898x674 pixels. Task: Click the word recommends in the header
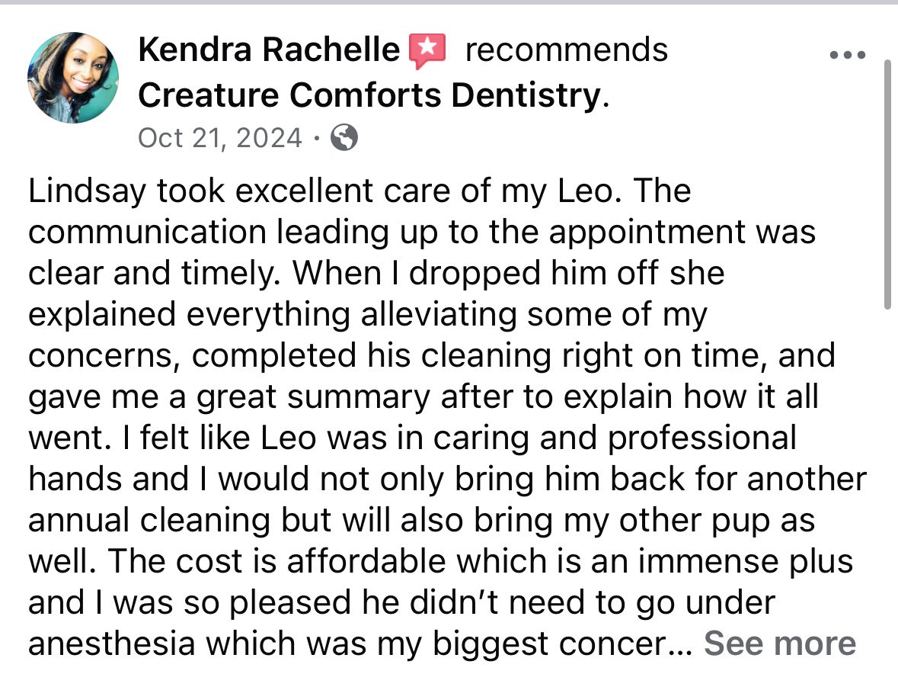[567, 50]
